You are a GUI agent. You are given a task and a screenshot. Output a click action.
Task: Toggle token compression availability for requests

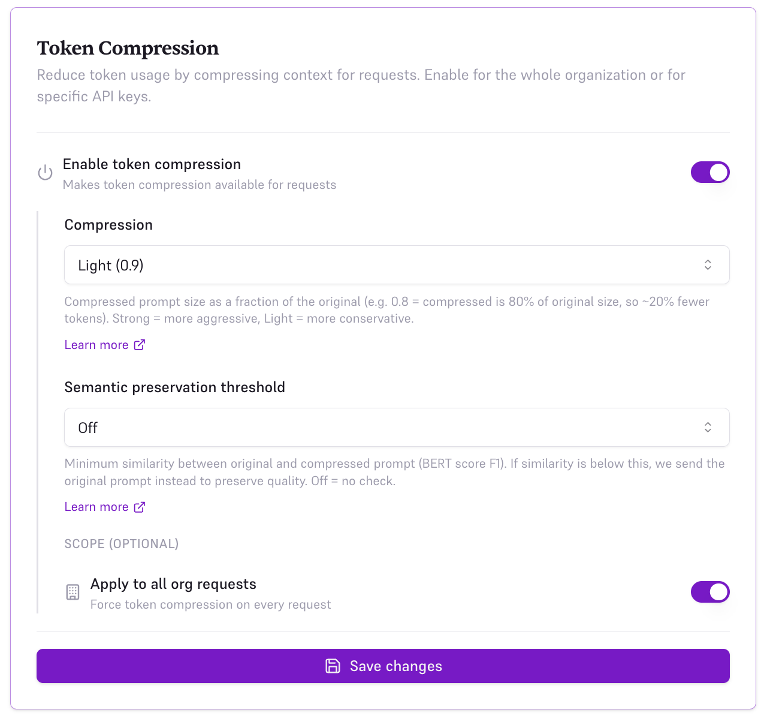(710, 172)
